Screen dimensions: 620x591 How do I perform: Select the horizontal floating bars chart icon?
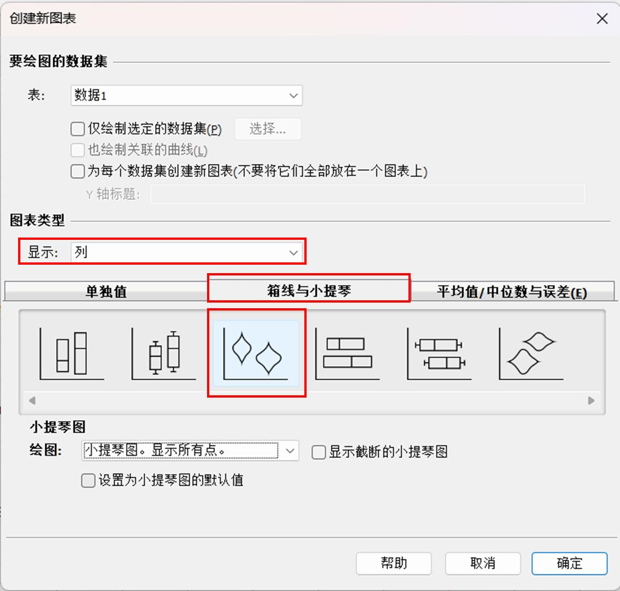click(x=347, y=354)
